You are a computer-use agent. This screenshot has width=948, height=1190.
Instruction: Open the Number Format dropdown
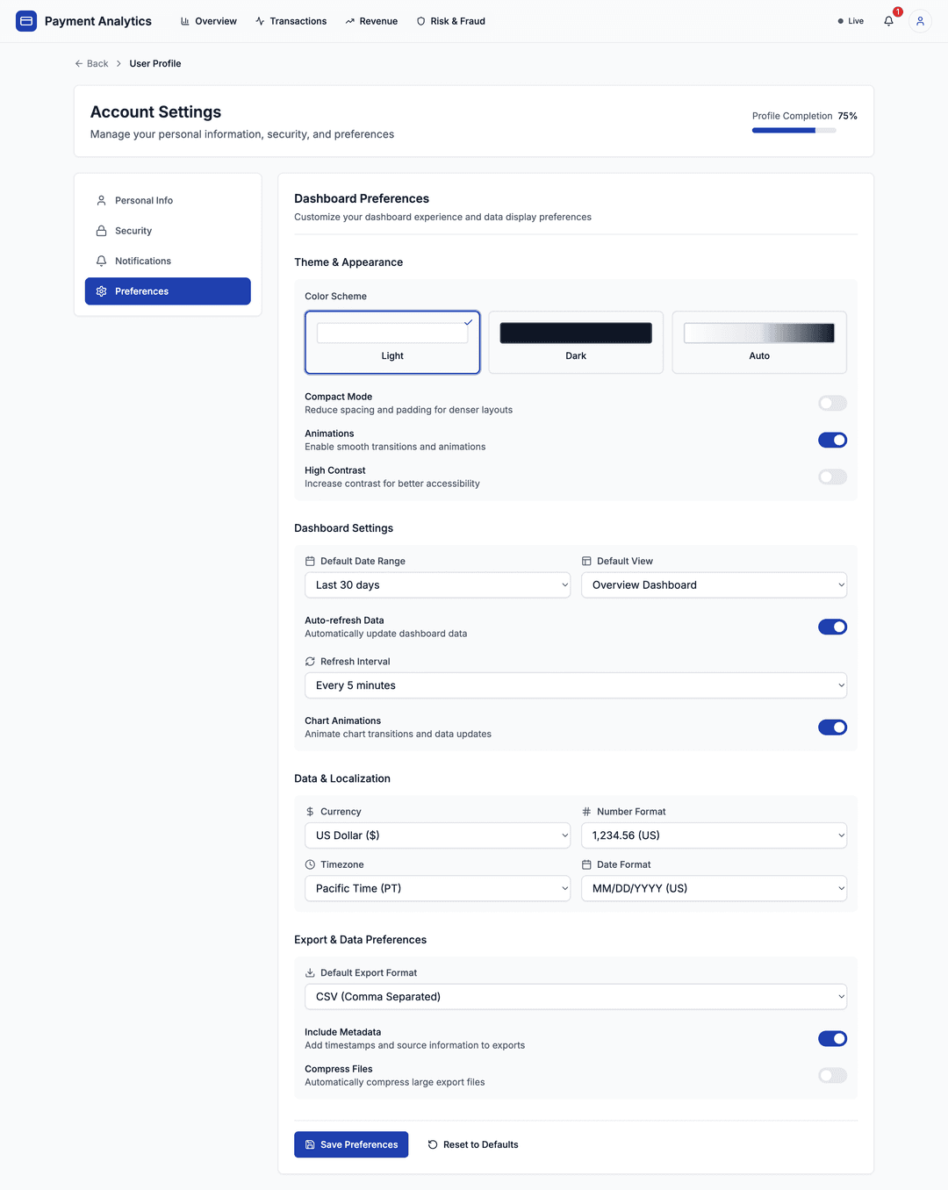[x=714, y=835]
